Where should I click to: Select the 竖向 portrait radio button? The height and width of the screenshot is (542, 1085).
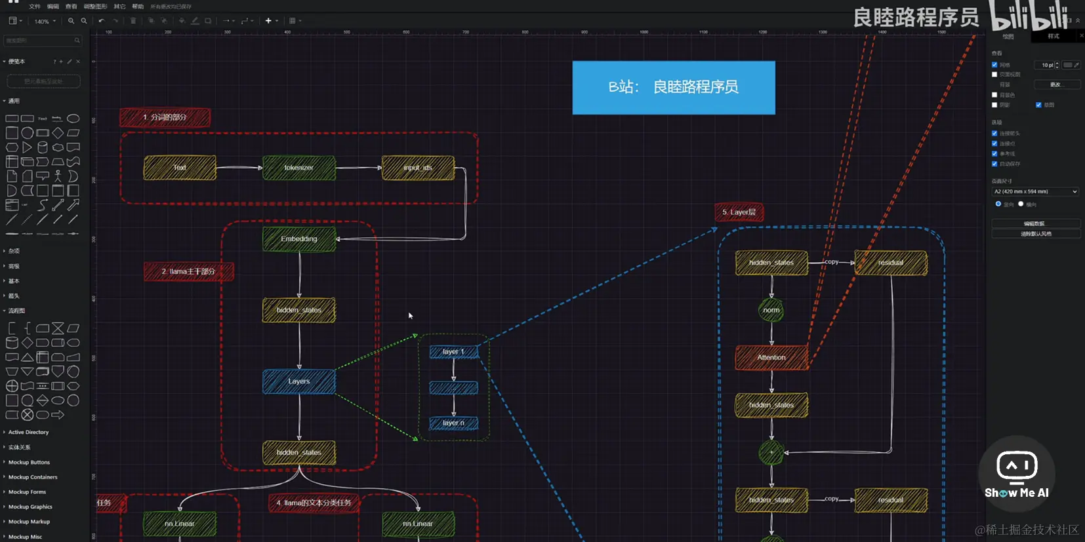998,204
